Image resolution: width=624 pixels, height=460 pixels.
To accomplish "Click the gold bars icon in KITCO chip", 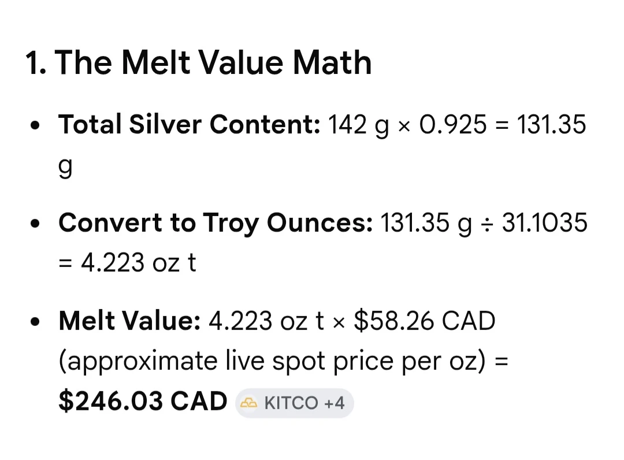I will click(248, 403).
